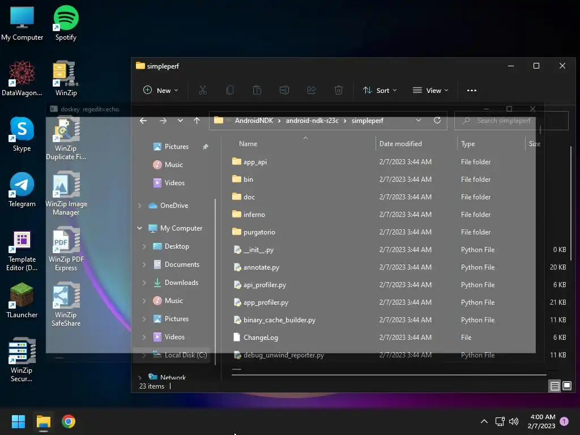This screenshot has height=435, width=580.
Task: Switch to details view layout icon
Action: coord(555,386)
